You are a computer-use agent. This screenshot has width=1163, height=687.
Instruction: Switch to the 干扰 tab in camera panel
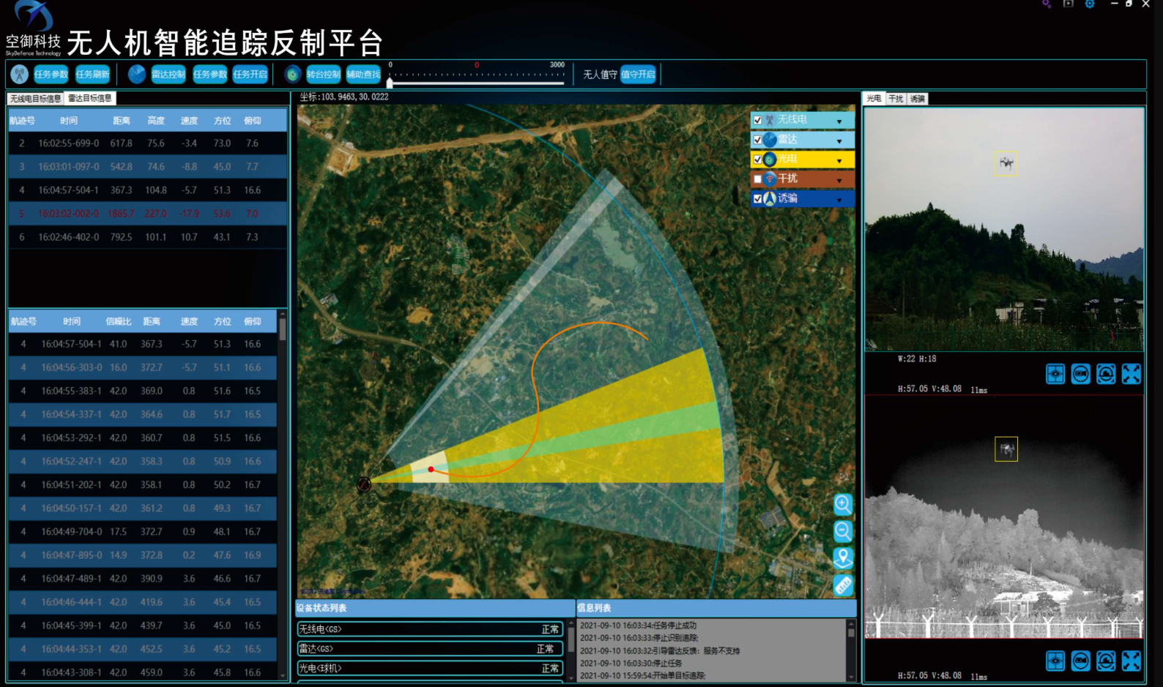(896, 99)
